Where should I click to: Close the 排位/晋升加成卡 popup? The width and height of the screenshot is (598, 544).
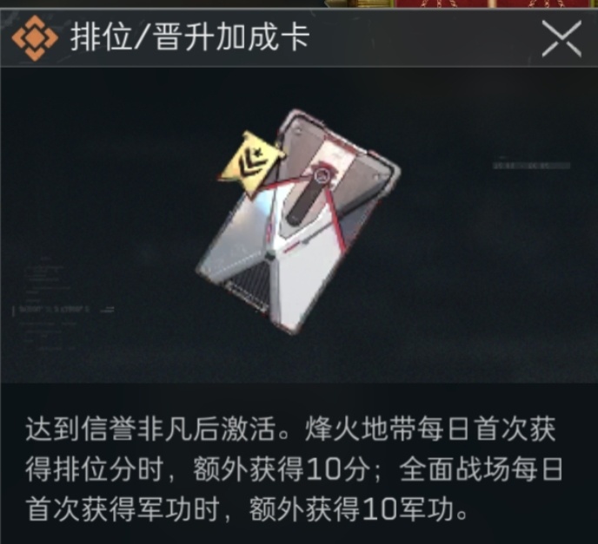[561, 39]
